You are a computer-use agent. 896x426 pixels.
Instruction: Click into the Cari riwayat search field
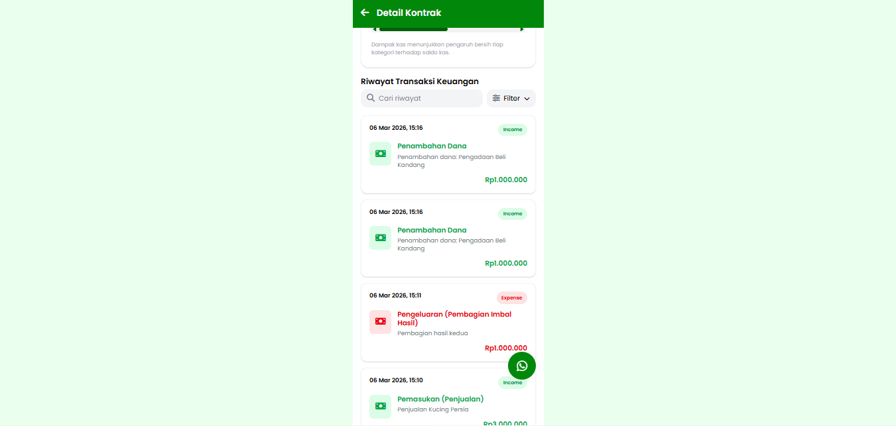point(422,98)
